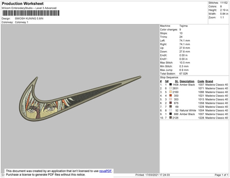Select the red-orange swatch for code 1021

click(x=171, y=96)
